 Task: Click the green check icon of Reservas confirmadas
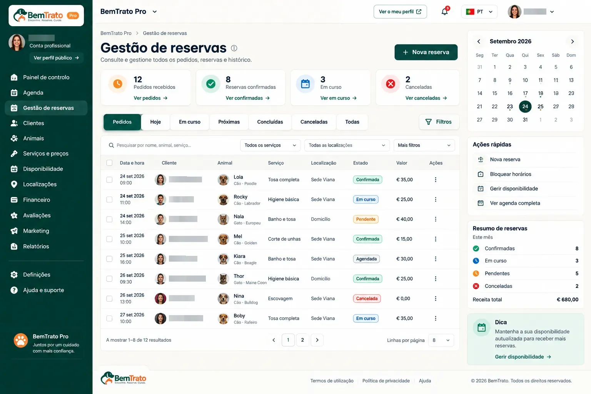click(x=211, y=83)
